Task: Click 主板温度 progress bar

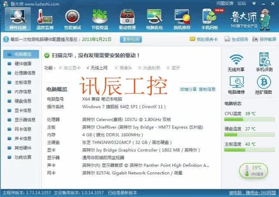Action: pyautogui.click(x=249, y=150)
